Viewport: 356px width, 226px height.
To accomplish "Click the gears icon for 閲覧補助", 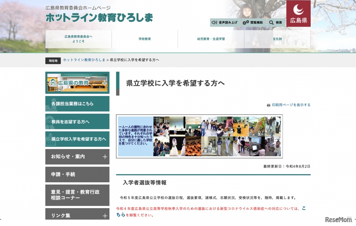I will coord(246,23).
